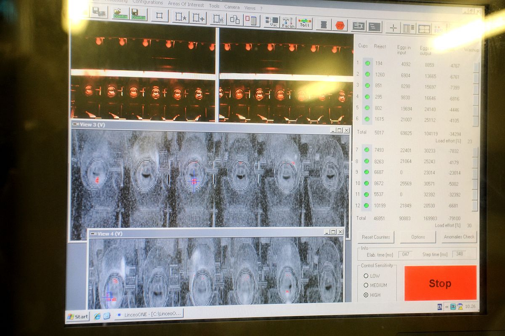This screenshot has width=505, height=336.
Task: Click the Anomalies Check button
Action: point(459,237)
